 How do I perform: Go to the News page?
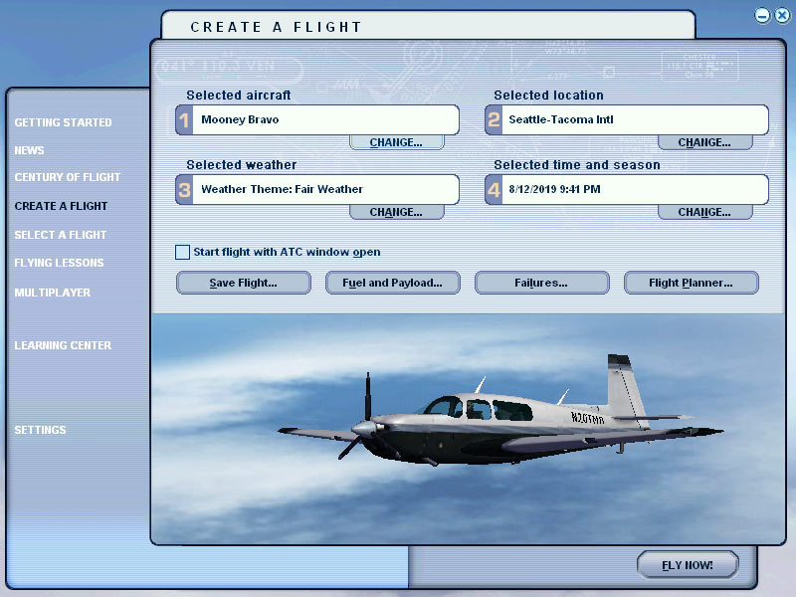[x=29, y=150]
